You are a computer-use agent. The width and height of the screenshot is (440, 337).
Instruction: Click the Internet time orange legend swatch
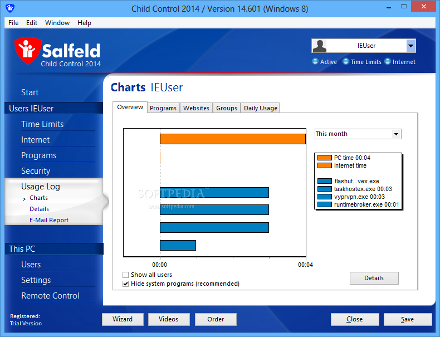[x=325, y=165]
